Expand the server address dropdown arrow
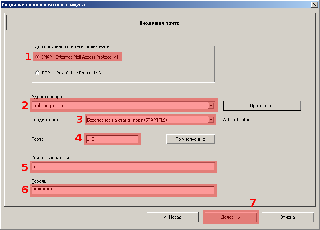Viewport: 320px width, 230px height. (211, 106)
